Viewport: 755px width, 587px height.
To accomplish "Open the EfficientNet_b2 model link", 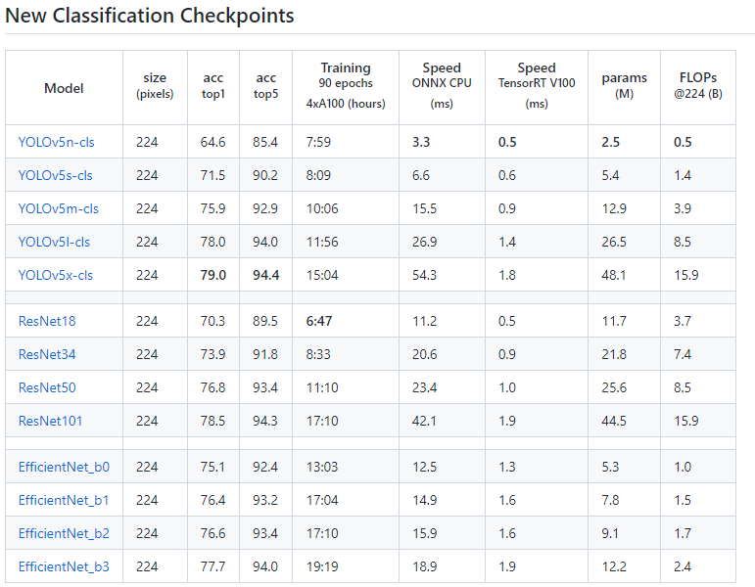I will (64, 533).
